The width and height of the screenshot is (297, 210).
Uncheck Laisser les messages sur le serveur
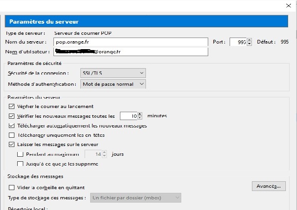coord(12,145)
